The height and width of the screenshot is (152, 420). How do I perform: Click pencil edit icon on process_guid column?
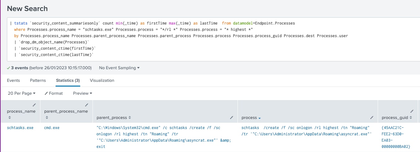(412, 111)
